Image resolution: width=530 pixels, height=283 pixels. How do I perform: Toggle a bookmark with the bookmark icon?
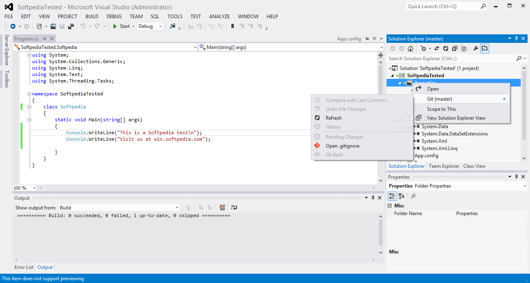[x=232, y=26]
